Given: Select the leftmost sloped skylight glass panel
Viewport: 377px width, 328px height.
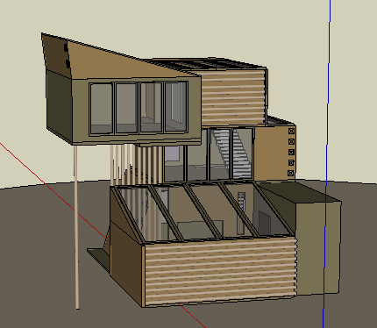Looking at the screenshot, I should (x=143, y=215).
